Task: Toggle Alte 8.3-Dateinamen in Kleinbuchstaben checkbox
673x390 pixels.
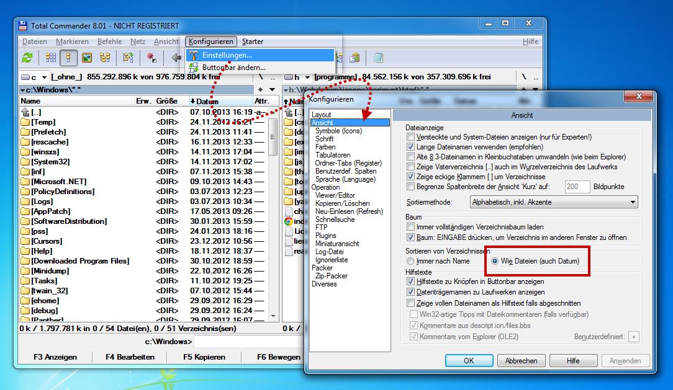Action: (410, 157)
